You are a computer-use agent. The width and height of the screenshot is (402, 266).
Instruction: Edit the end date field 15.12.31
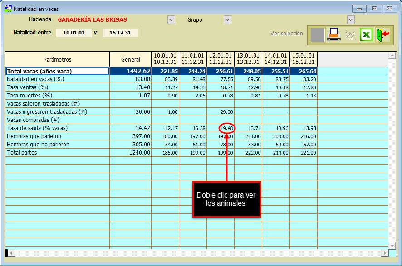point(120,33)
